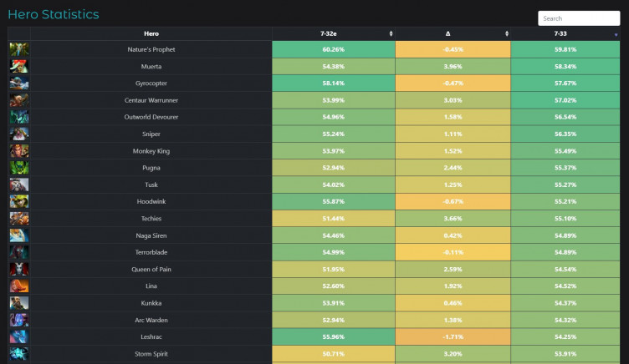This screenshot has width=629, height=364.
Task: Sort by the delta column arrows
Action: (x=506, y=33)
